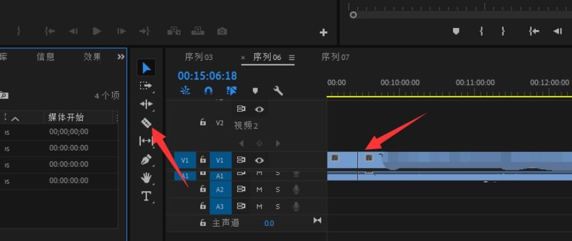Enable voice-over record on A3
The width and height of the screenshot is (572, 241).
tap(296, 207)
